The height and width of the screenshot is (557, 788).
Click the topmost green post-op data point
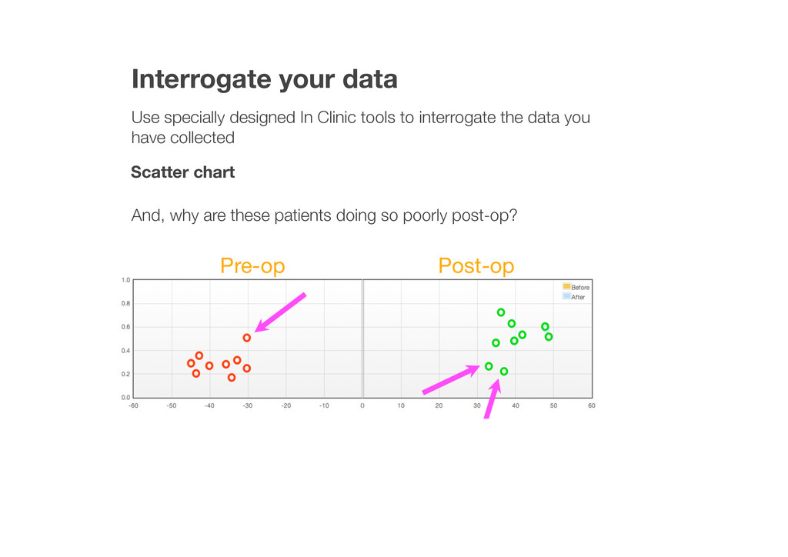(x=501, y=312)
